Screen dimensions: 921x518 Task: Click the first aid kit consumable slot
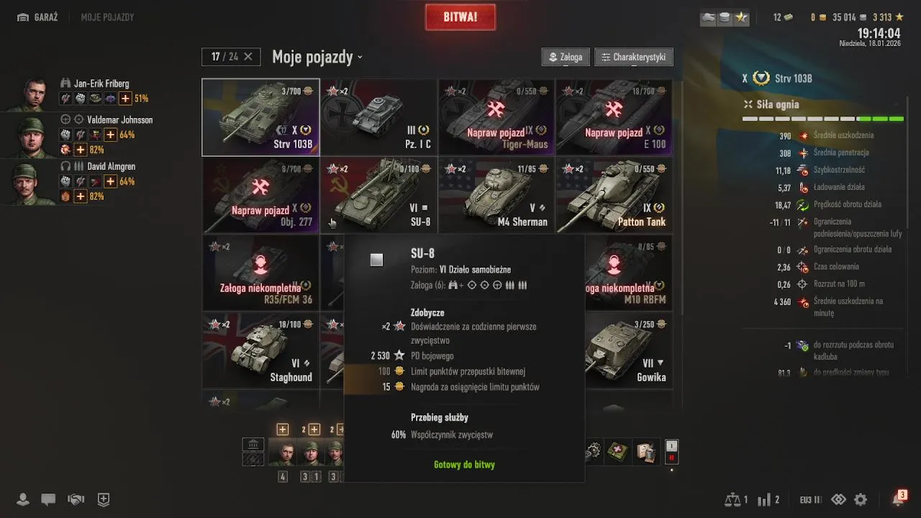(618, 452)
